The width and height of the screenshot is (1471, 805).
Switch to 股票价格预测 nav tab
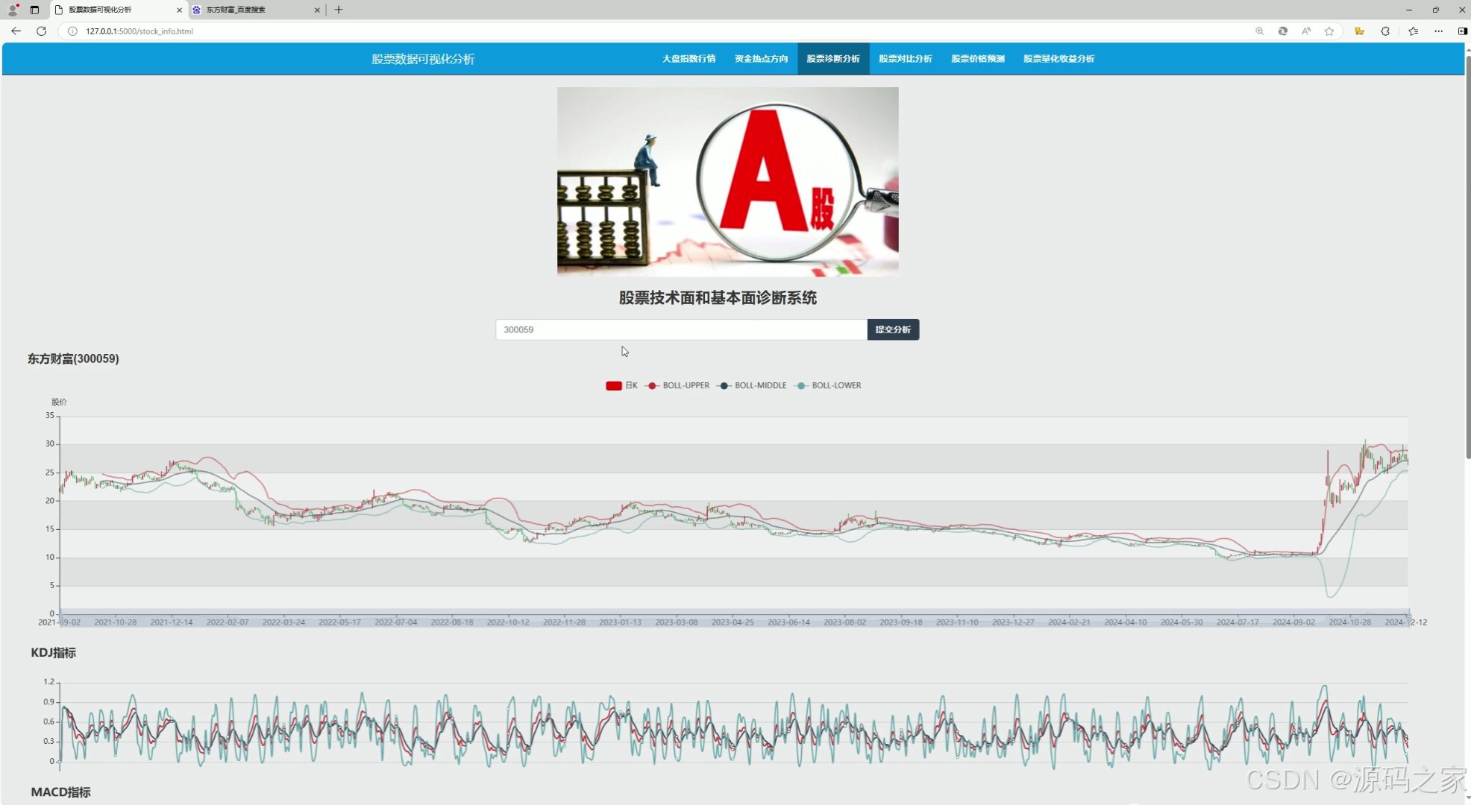(977, 59)
